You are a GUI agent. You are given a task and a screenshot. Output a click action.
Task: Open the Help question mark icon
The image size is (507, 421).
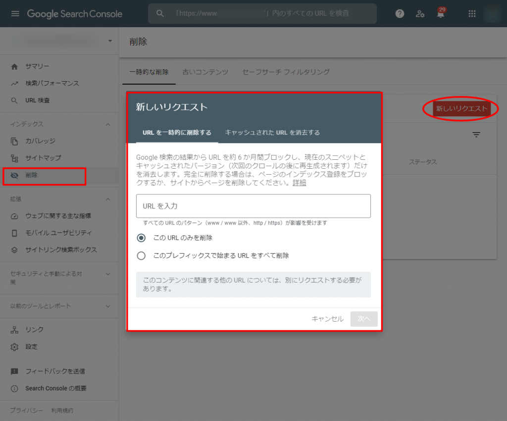click(400, 13)
